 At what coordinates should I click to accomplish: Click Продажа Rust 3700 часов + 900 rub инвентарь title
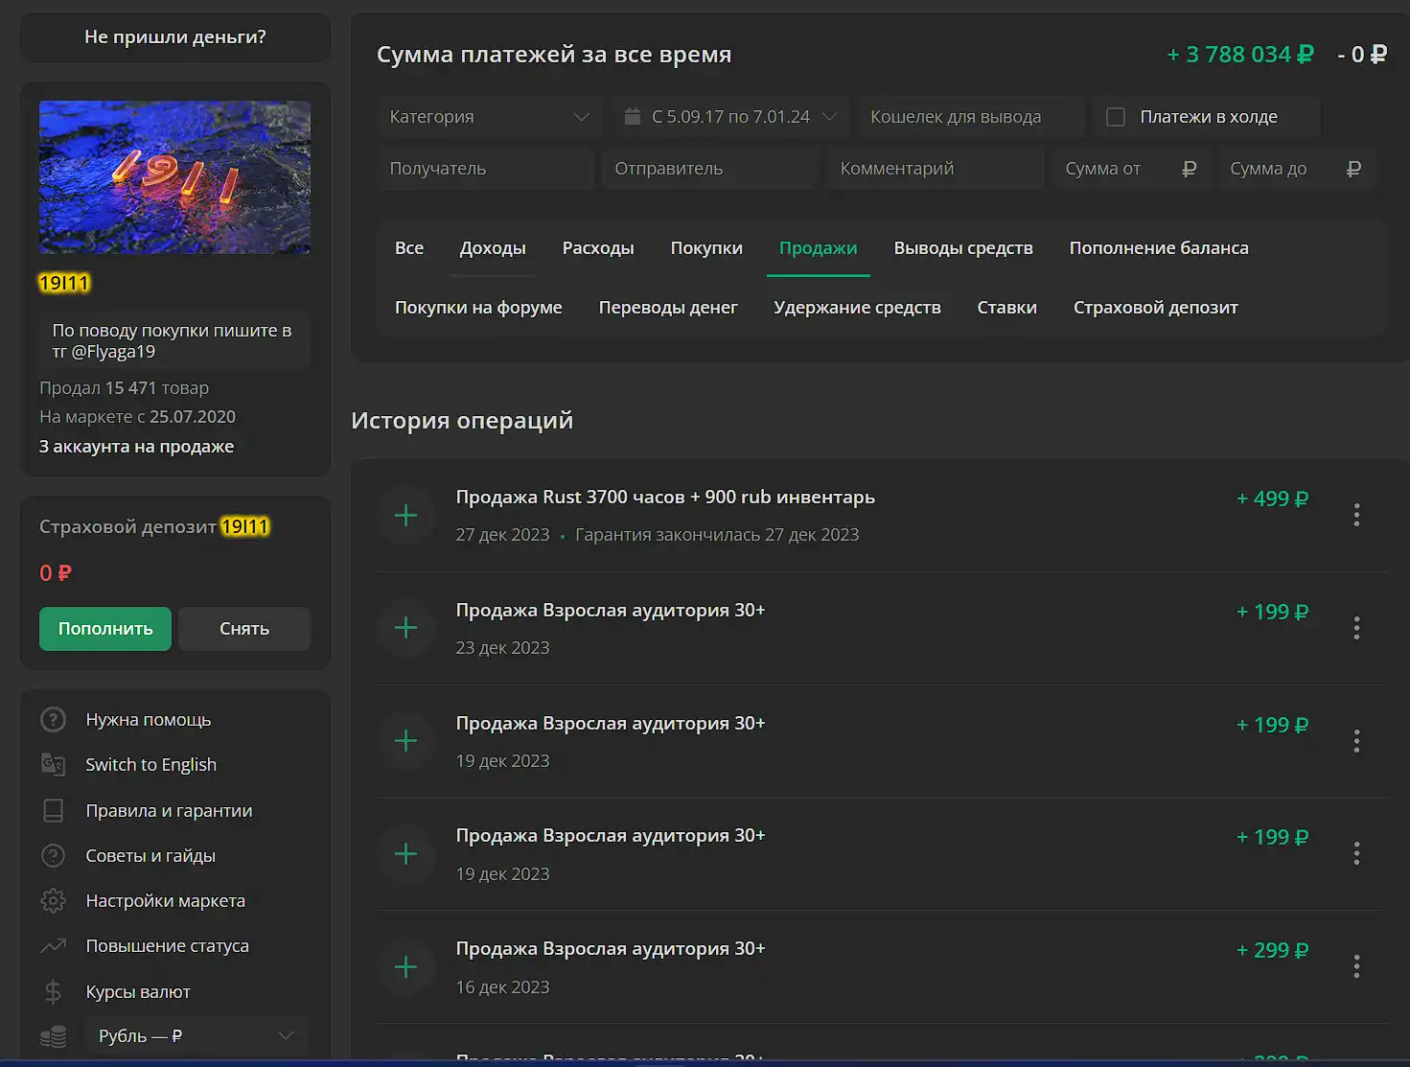pos(665,498)
